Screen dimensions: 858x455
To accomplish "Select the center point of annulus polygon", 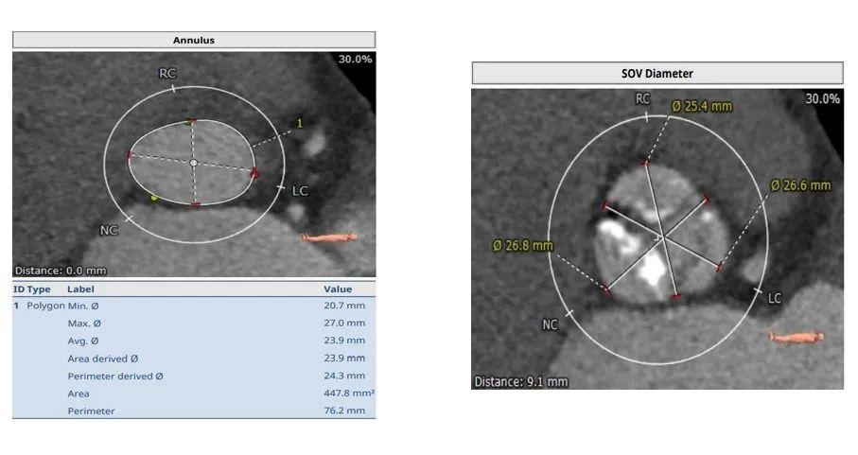I will pyautogui.click(x=193, y=163).
